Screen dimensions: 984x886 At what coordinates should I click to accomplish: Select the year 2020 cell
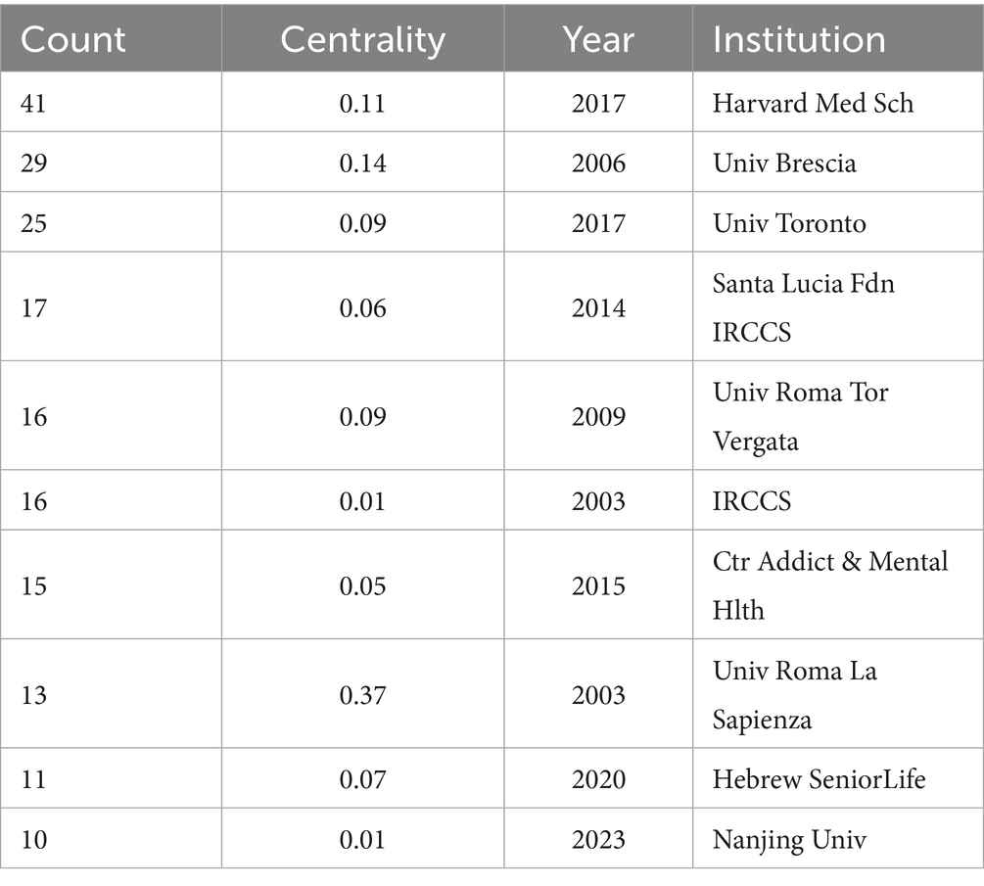[597, 779]
